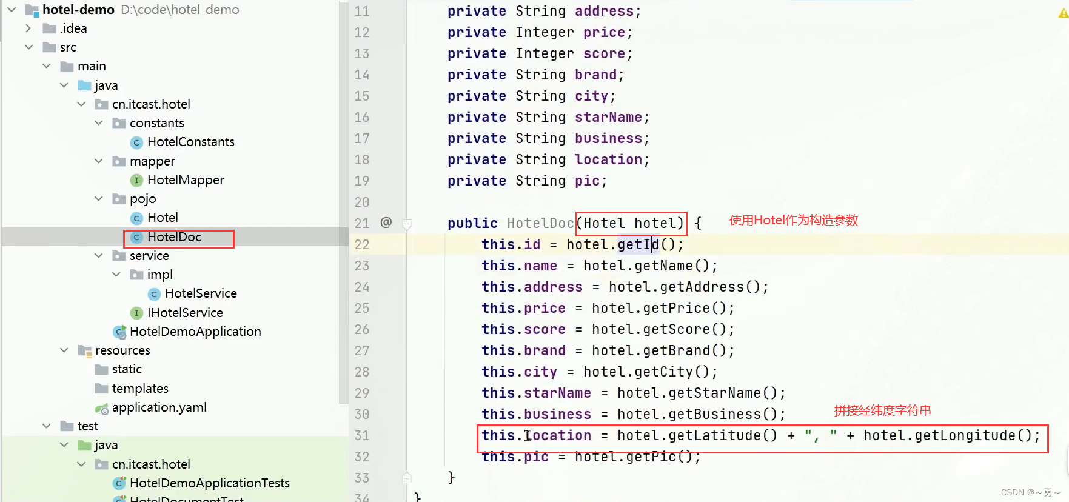Collapse the mapper package
Viewport: 1069px width, 502px height.
99,161
